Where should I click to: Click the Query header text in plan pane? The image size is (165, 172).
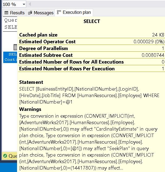point(11,20)
